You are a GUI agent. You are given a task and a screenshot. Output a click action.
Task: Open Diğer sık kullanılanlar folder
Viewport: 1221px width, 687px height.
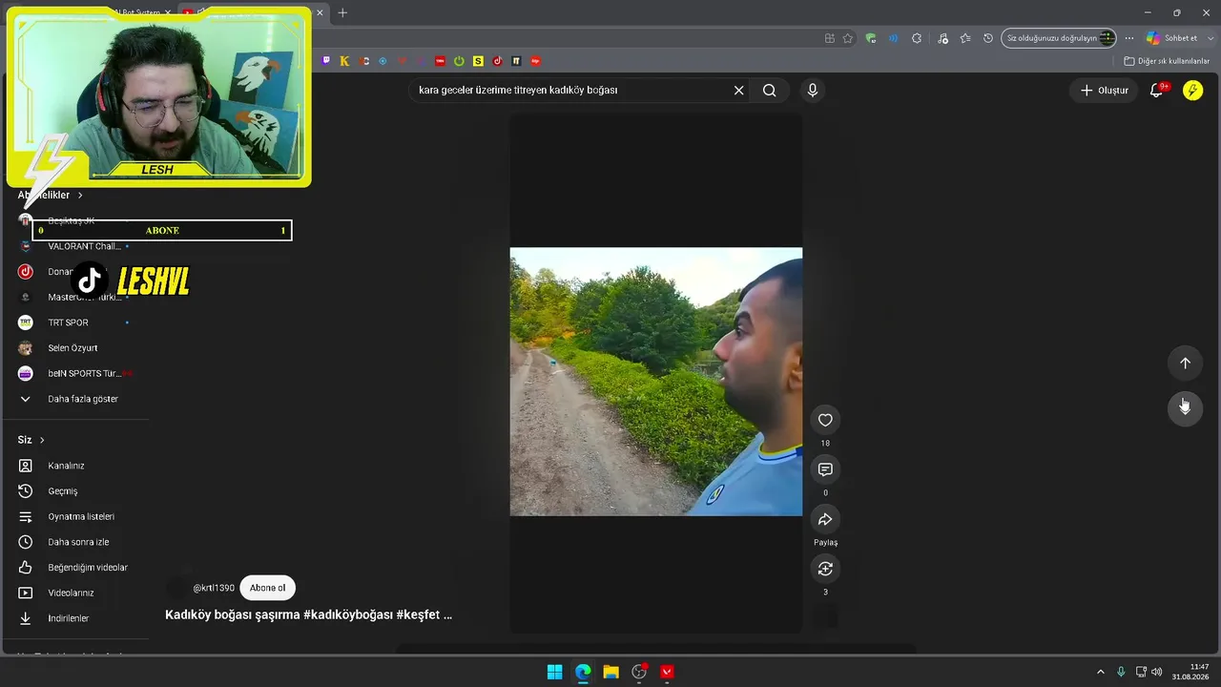(x=1167, y=61)
